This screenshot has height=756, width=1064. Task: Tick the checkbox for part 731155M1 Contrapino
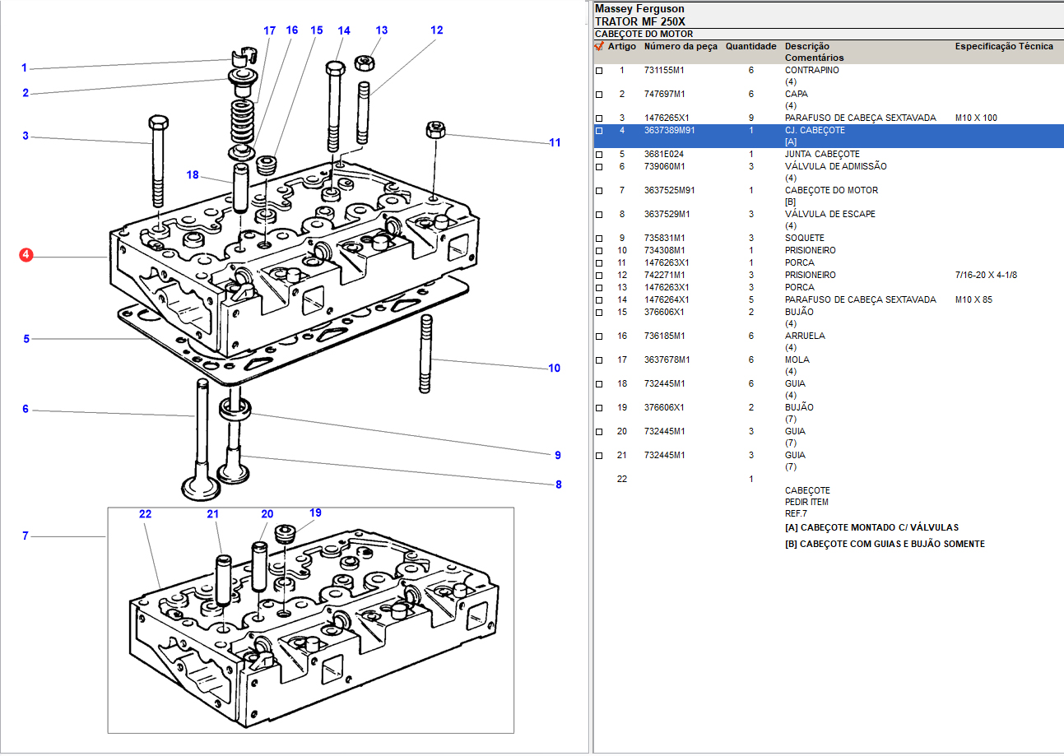[x=599, y=71]
